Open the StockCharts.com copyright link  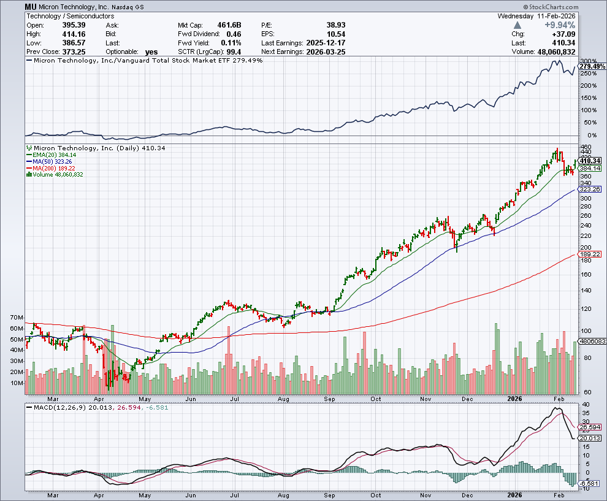pos(551,7)
